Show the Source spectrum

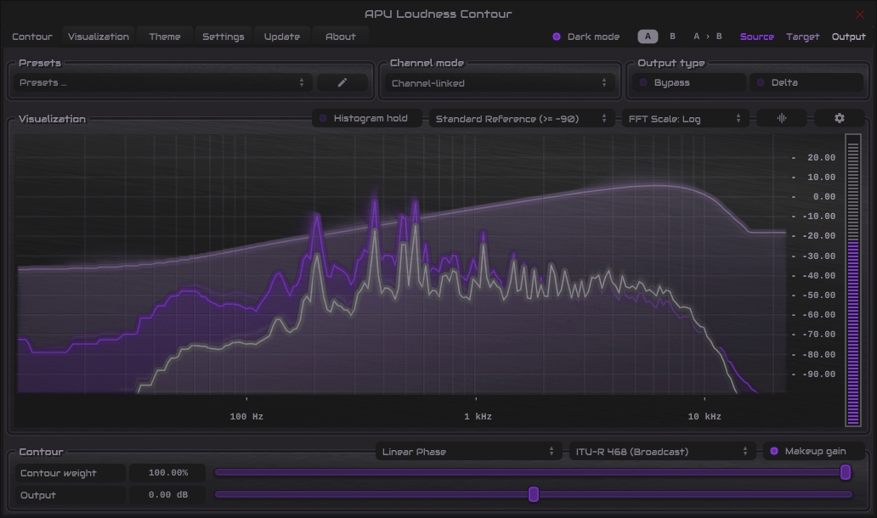pos(756,37)
